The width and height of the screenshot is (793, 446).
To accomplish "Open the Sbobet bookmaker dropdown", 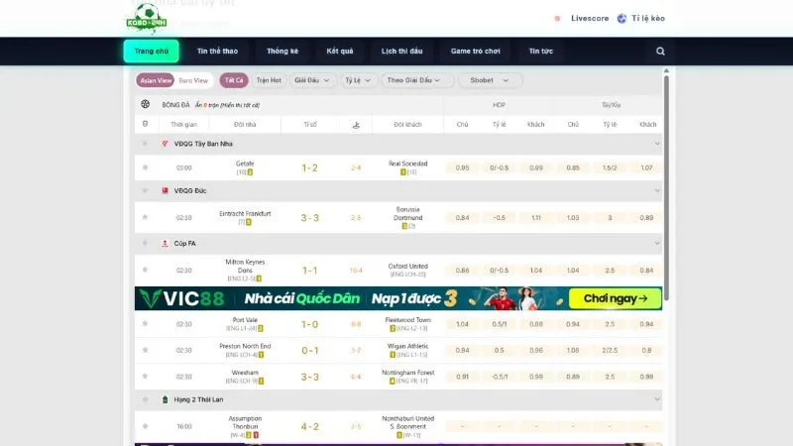I will click(x=490, y=80).
